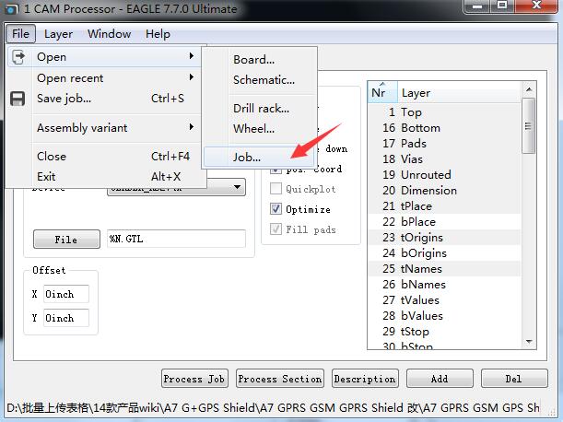The image size is (563, 422).
Task: Open the Window menu
Action: (x=109, y=34)
